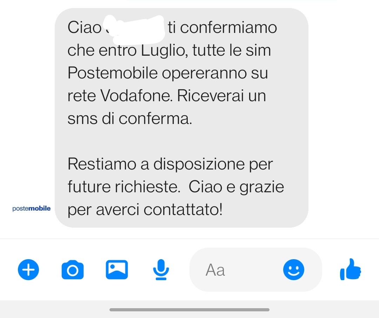Screen dimensions: 379x318
Task: Start a voice message with the microphone
Action: [x=161, y=270]
